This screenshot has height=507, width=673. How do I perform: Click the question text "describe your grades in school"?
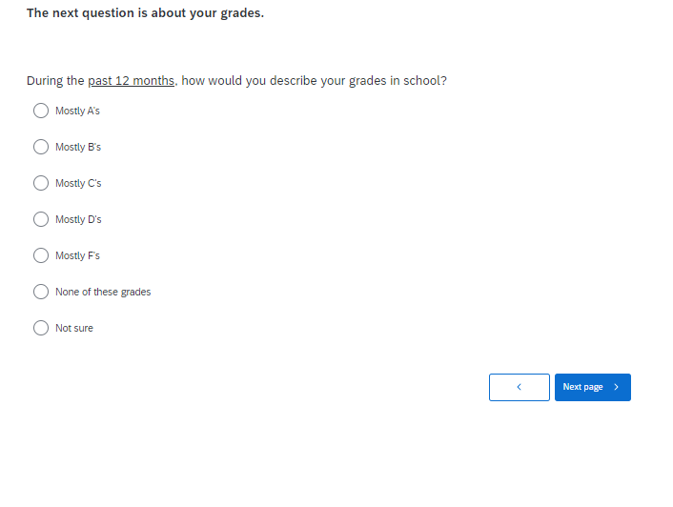tap(357, 81)
